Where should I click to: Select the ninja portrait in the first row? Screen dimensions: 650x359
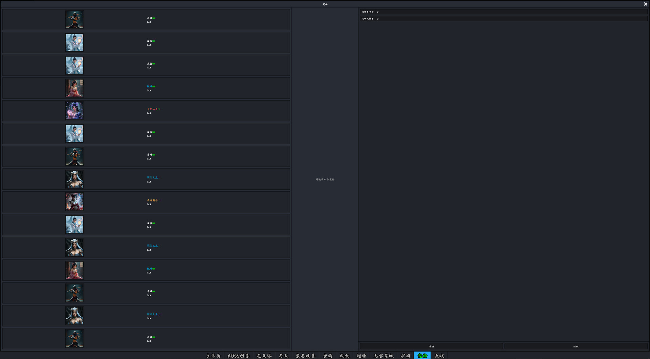(74, 20)
